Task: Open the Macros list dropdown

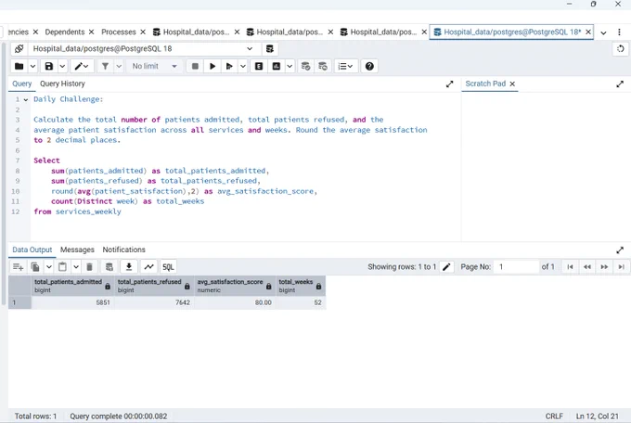Action: 345,66
